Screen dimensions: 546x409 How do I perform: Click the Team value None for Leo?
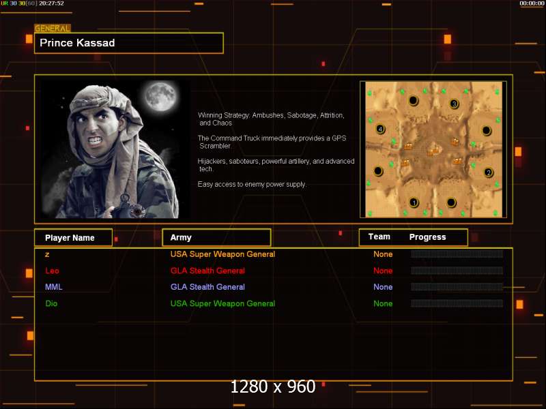coord(383,271)
